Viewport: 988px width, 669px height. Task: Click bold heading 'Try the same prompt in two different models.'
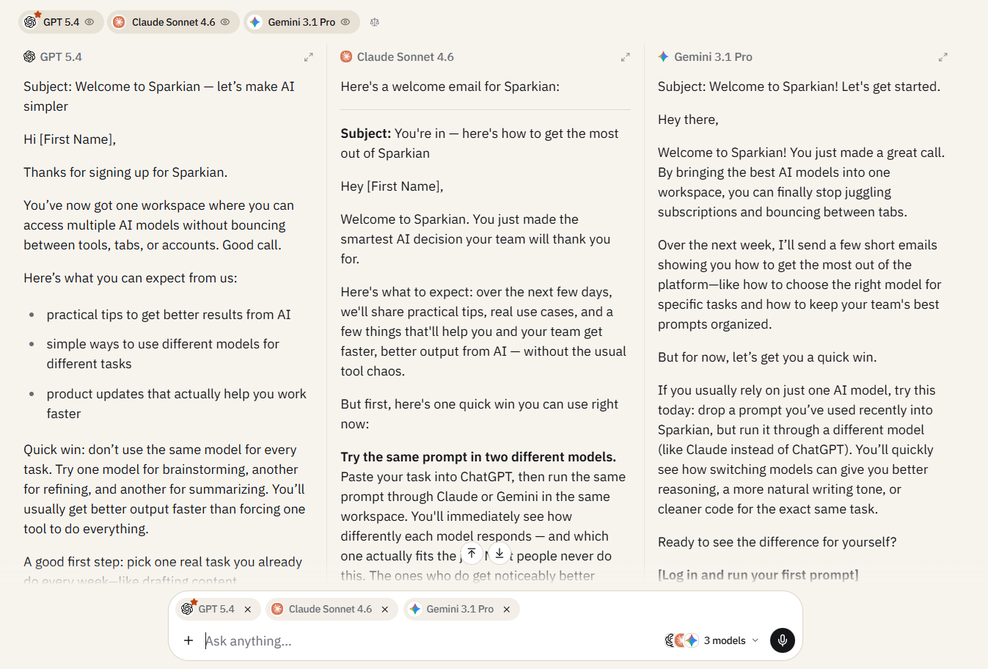point(478,457)
